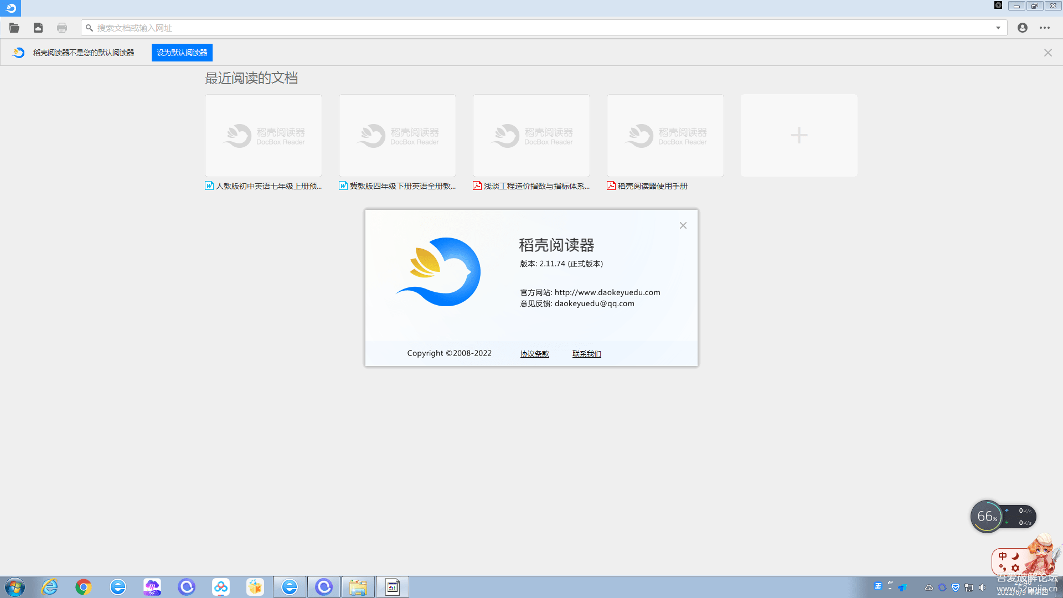Click the network connection tray icon

pyautogui.click(x=969, y=587)
